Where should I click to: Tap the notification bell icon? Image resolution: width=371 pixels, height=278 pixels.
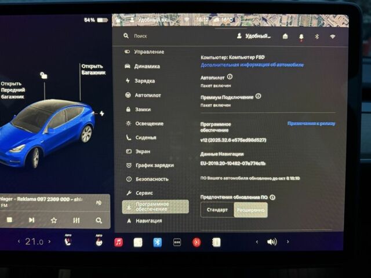301,36
